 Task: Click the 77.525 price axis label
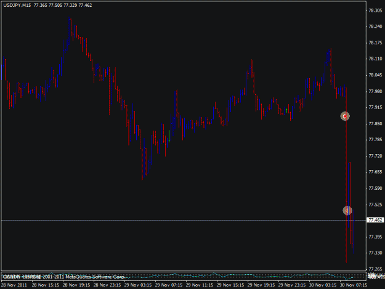(375, 205)
